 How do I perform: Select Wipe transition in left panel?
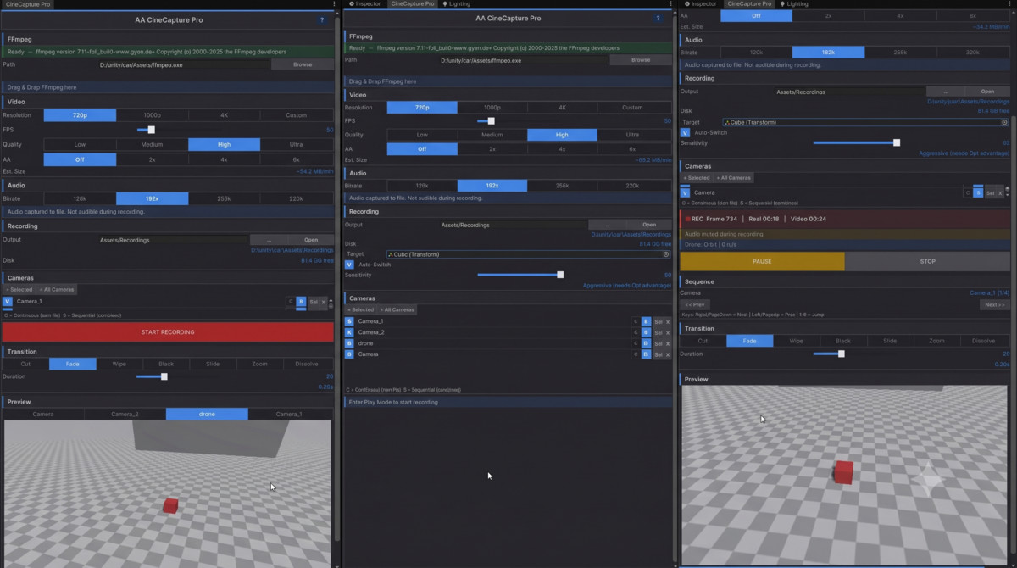119,364
